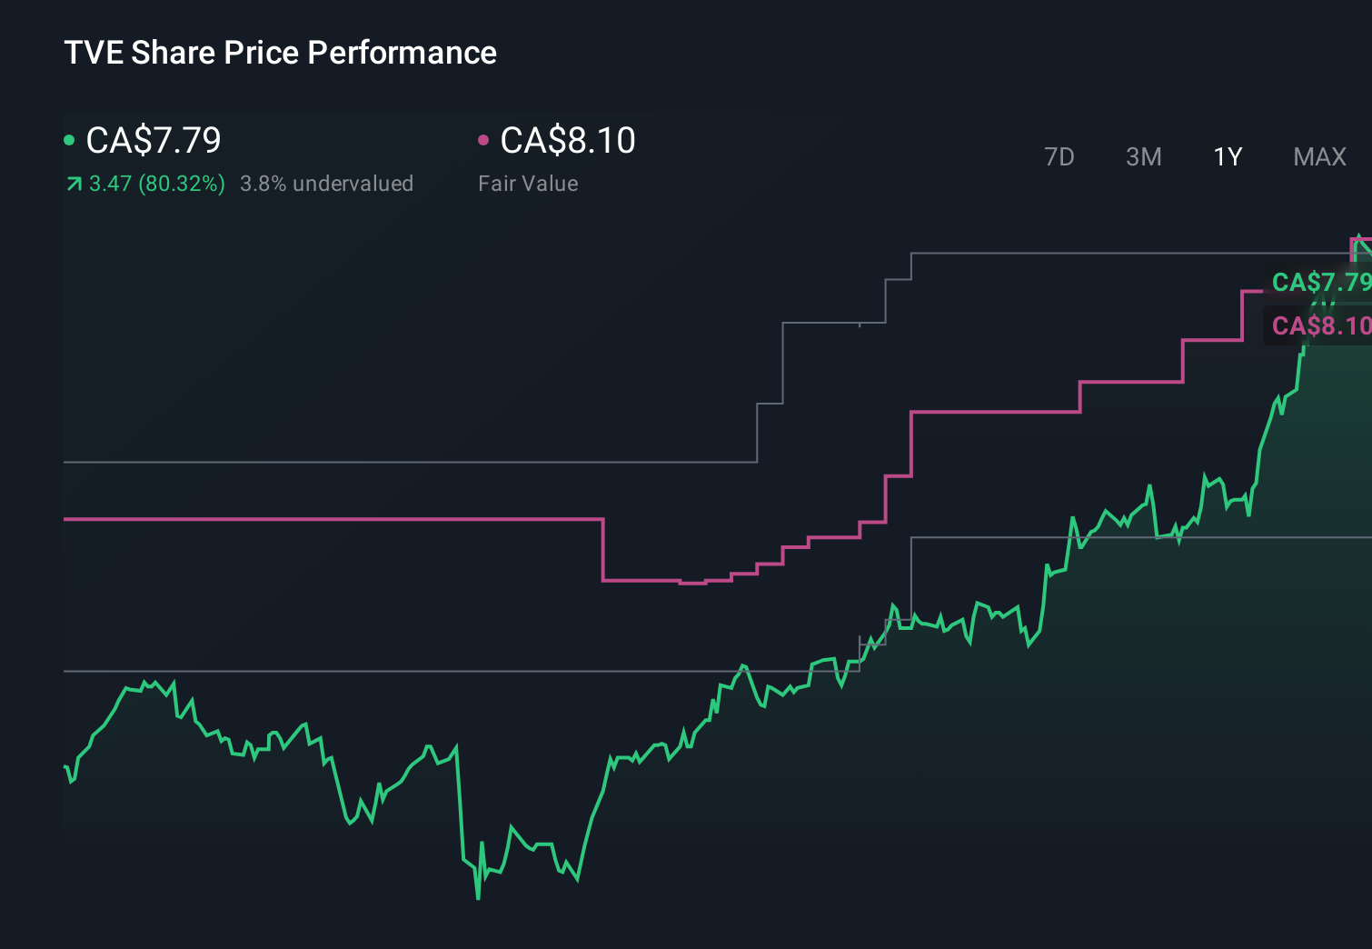
Task: Click the TVE Share Price Performance title
Action: click(x=280, y=53)
